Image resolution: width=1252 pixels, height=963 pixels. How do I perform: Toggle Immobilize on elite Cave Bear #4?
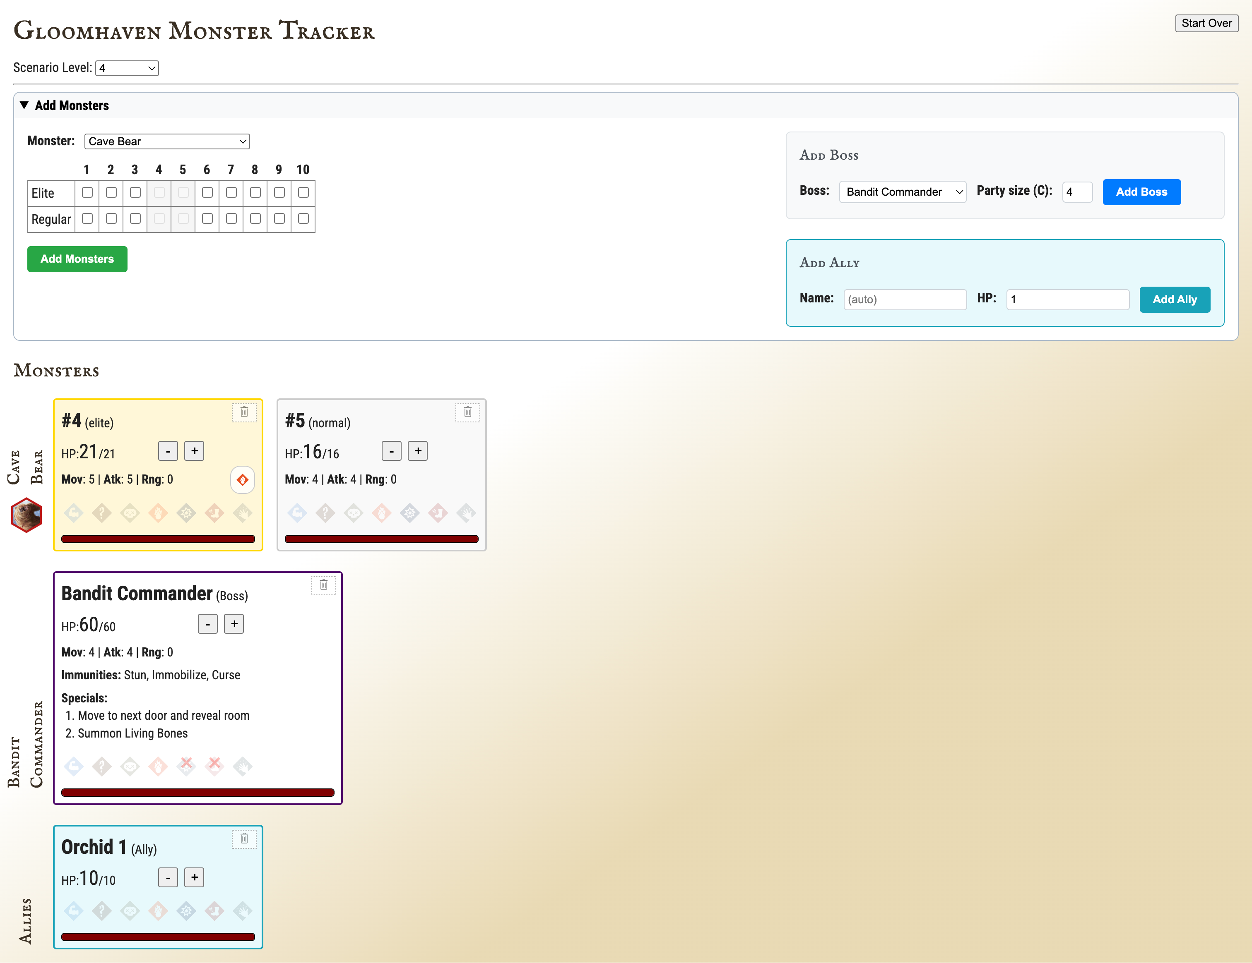click(x=214, y=513)
